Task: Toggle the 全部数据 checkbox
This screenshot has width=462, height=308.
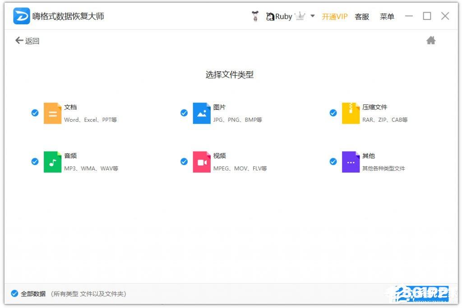Action: tap(14, 293)
